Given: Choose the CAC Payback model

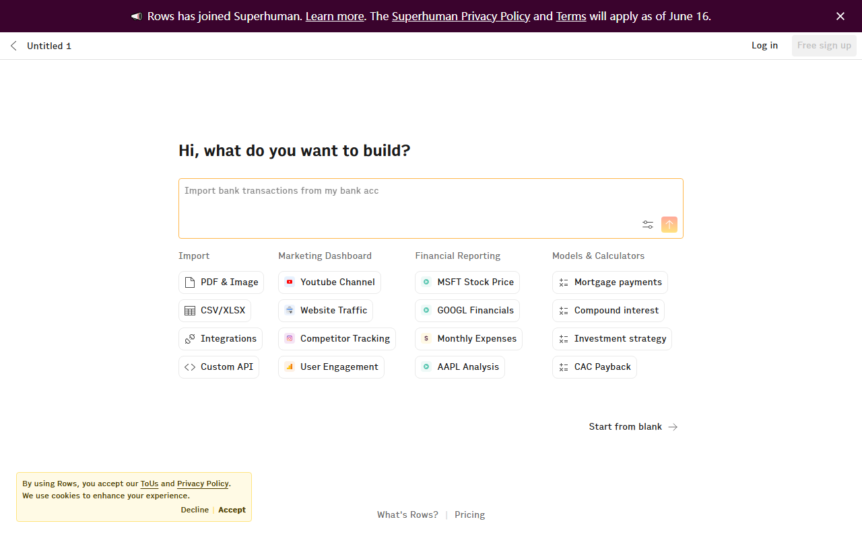Looking at the screenshot, I should click(595, 367).
